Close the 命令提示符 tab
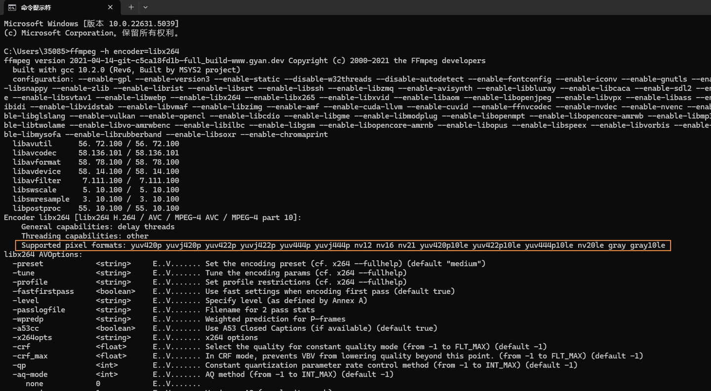The image size is (711, 391). pos(110,7)
